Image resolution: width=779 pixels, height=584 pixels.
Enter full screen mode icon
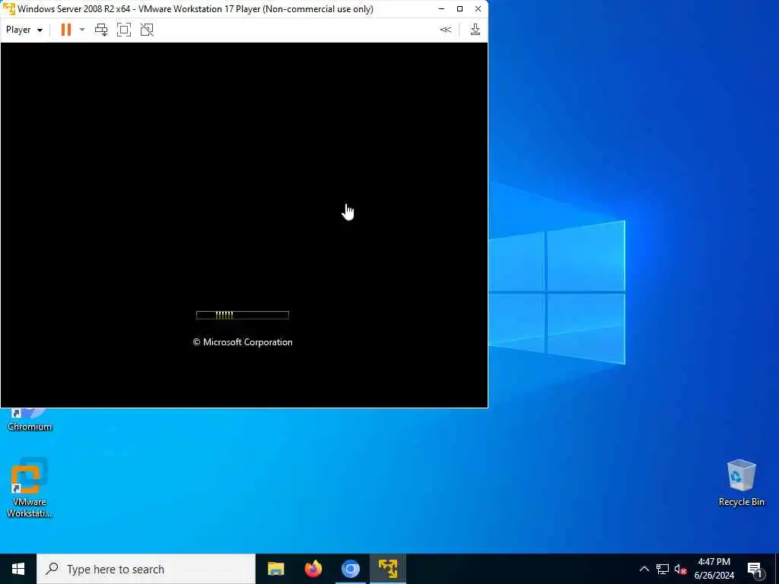124,30
